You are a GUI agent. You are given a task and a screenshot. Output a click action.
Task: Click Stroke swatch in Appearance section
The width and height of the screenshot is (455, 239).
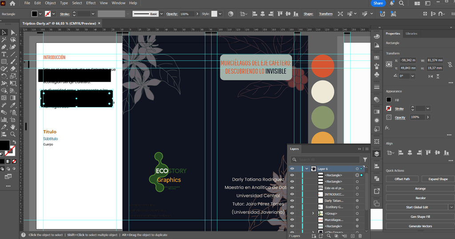pyautogui.click(x=389, y=108)
